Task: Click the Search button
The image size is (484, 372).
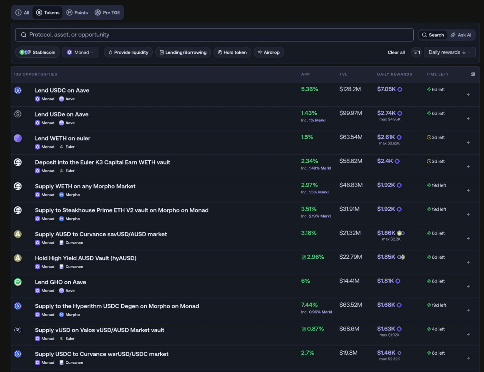Action: (x=433, y=35)
